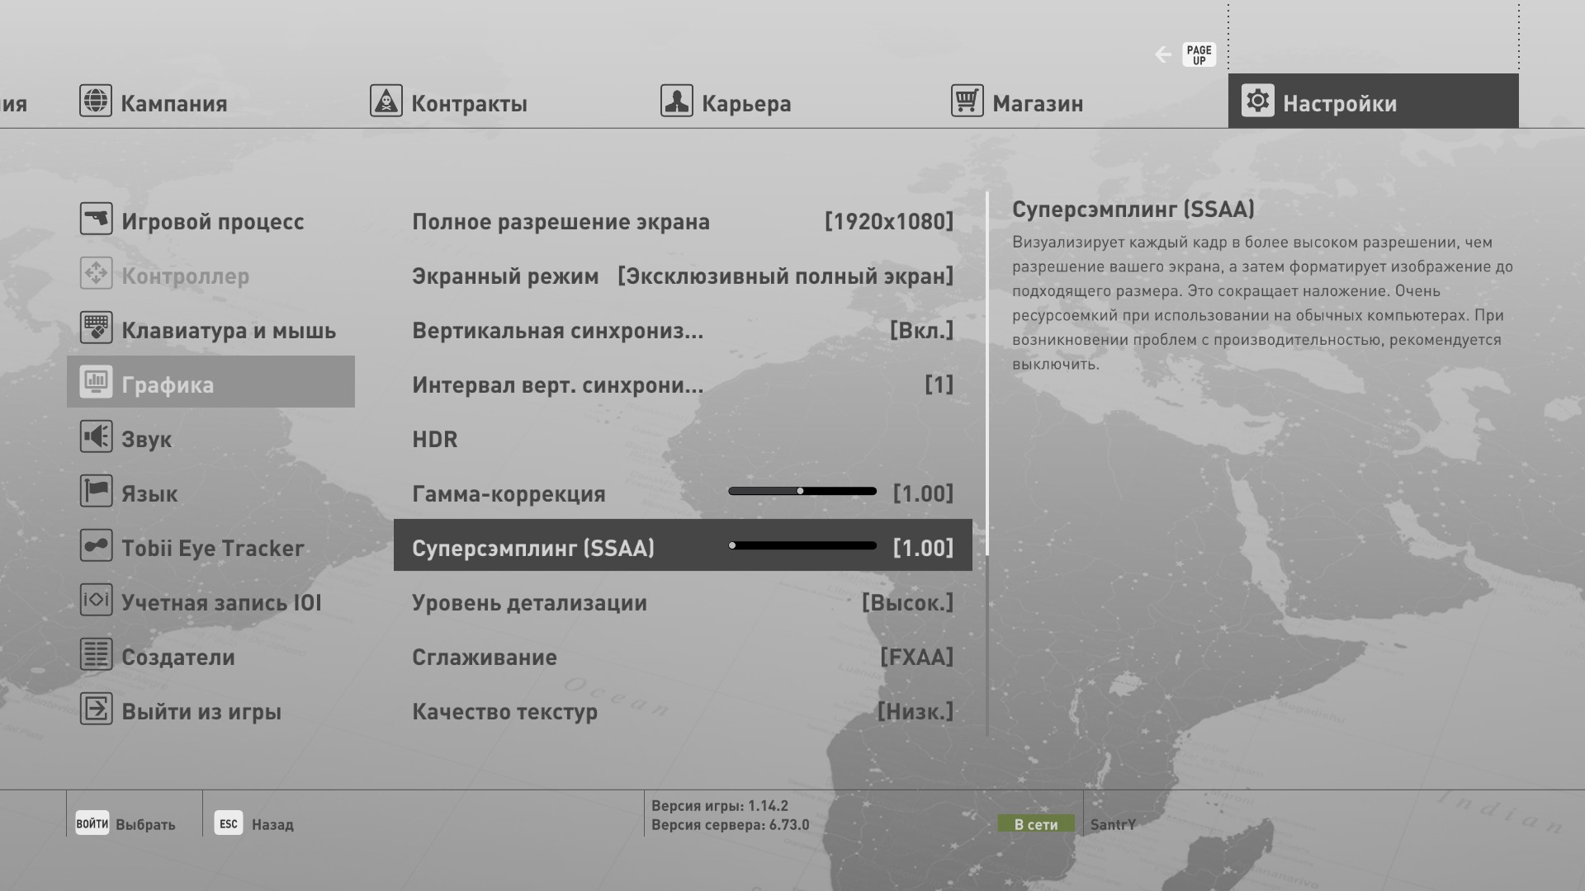Open Игровой процесс settings
The width and height of the screenshot is (1585, 891).
click(x=211, y=219)
